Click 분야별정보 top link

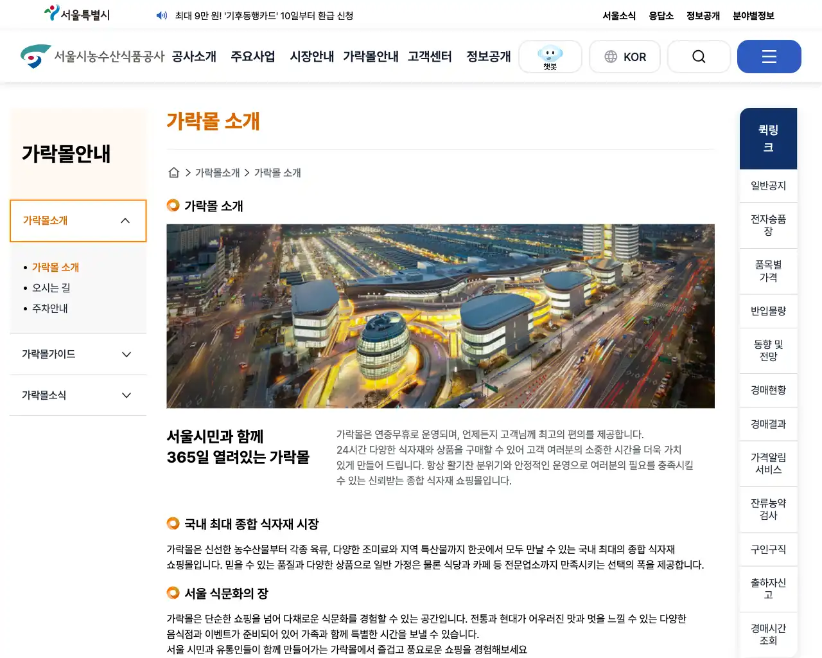(753, 15)
